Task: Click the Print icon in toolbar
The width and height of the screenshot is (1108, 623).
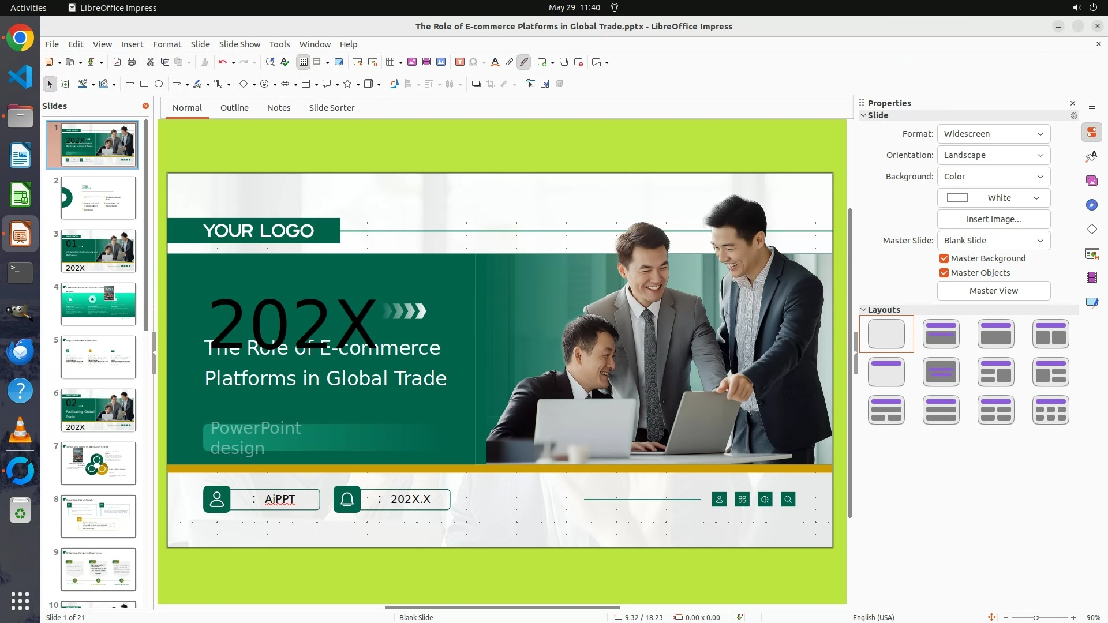Action: [x=132, y=62]
